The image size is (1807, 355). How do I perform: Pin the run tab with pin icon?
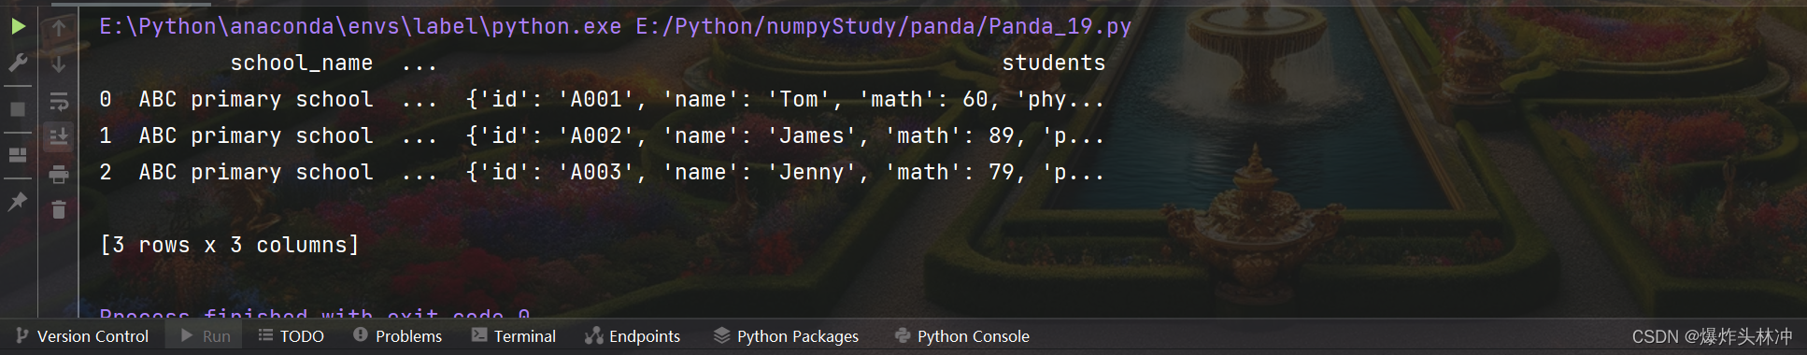[18, 201]
